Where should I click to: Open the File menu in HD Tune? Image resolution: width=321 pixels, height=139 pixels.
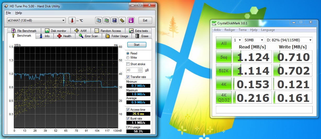pyautogui.click(x=8, y=13)
